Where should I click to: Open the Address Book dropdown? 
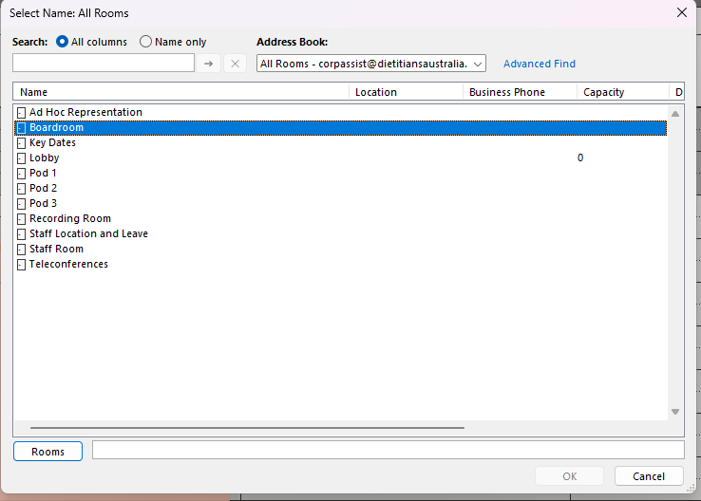[477, 64]
